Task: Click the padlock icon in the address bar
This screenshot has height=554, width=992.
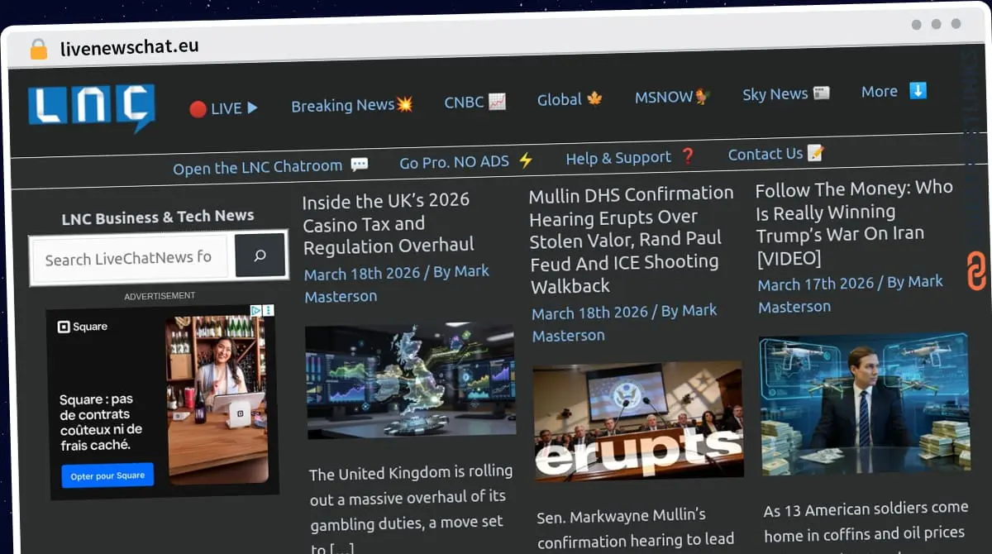Action: click(x=38, y=49)
